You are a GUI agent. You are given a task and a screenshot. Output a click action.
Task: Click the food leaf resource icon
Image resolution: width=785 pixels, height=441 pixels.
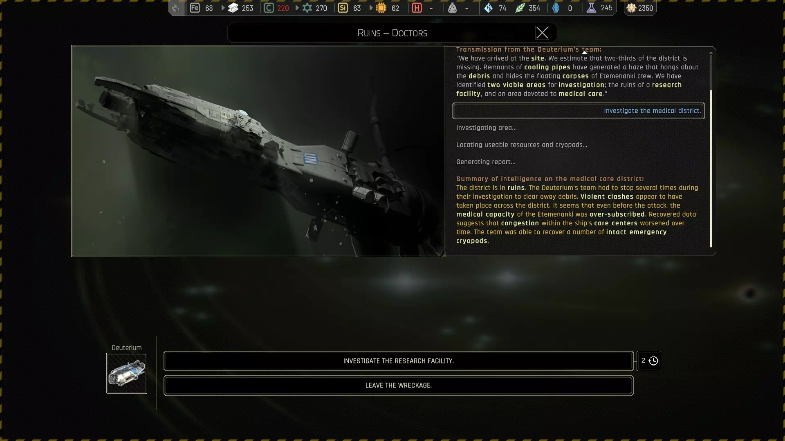point(520,8)
